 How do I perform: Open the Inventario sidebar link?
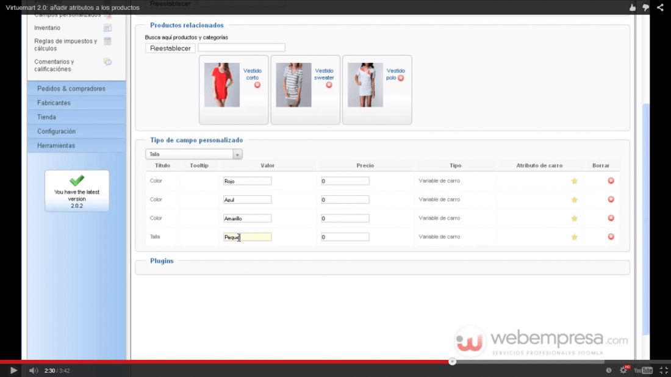[x=47, y=28]
